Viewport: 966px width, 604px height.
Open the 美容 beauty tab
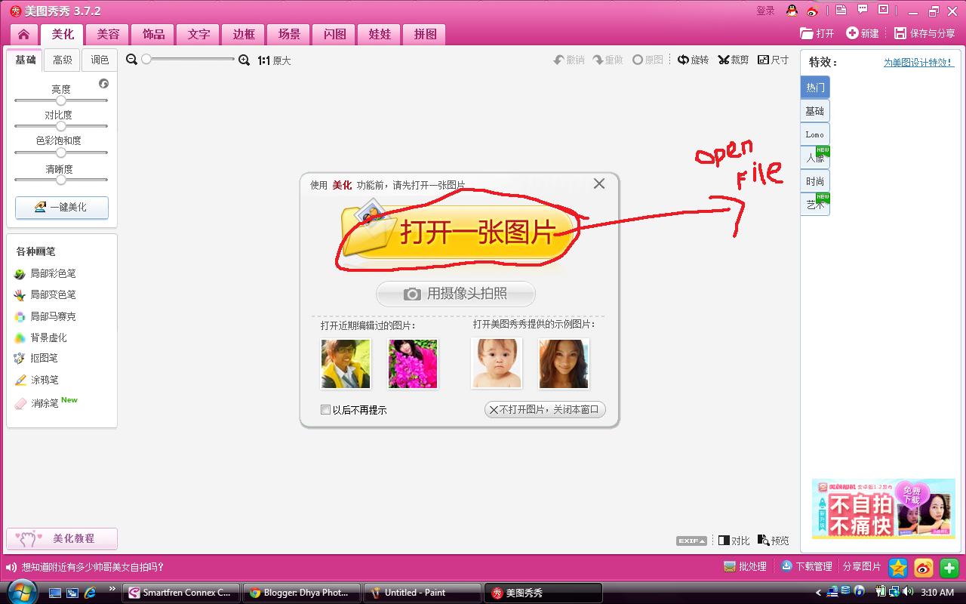[x=108, y=34]
